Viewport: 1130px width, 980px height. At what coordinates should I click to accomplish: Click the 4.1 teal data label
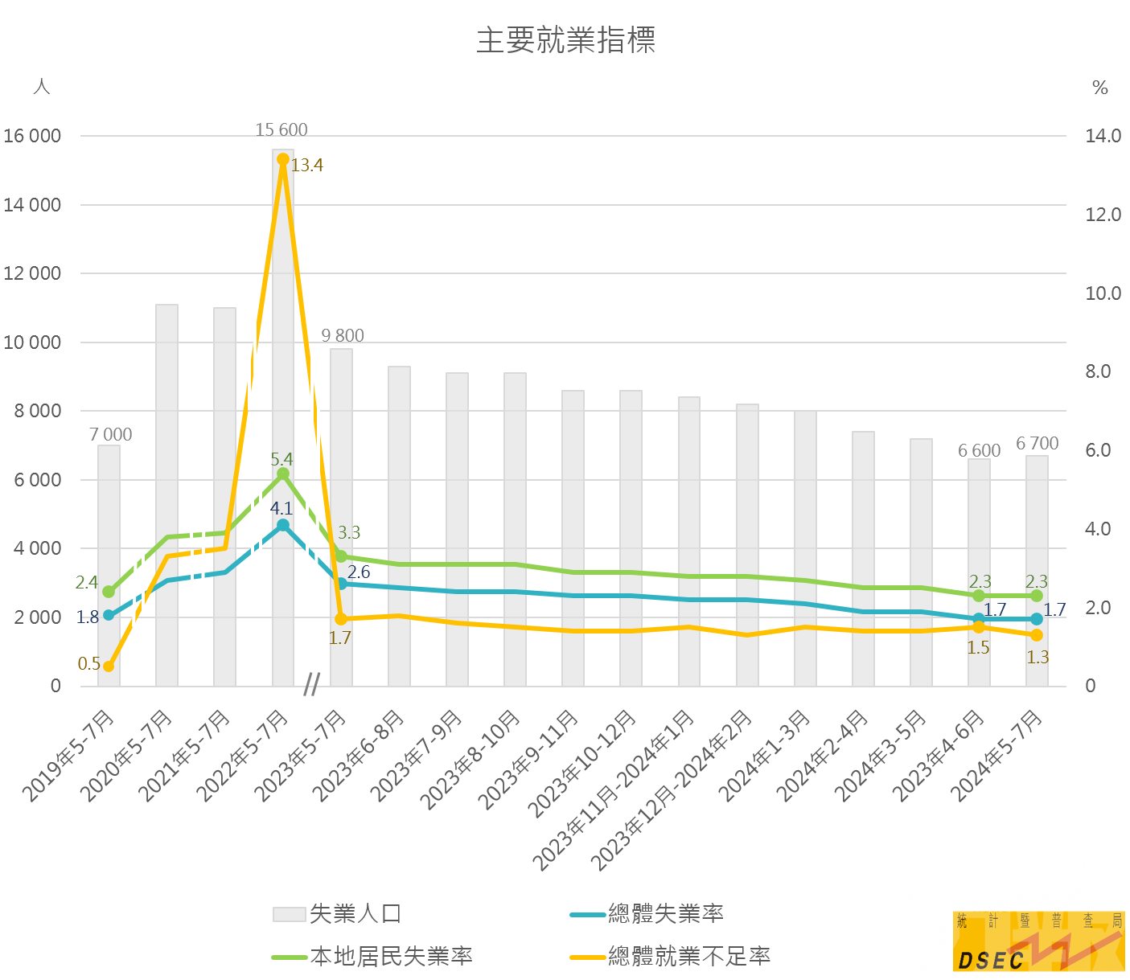tap(281, 509)
